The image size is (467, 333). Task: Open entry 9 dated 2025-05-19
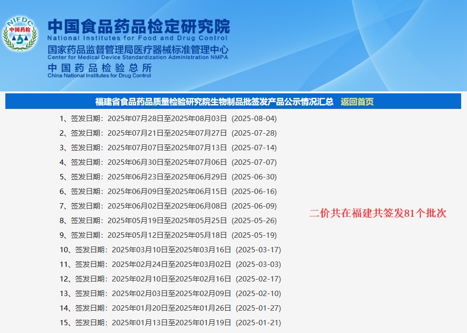tap(168, 235)
